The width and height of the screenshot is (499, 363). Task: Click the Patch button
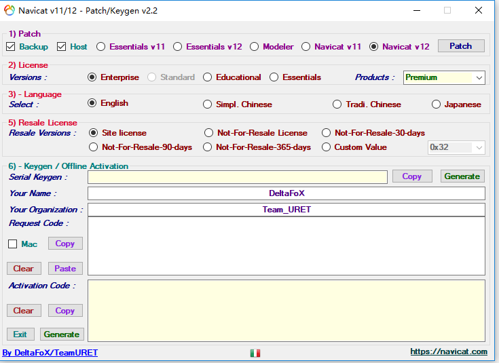pyautogui.click(x=461, y=46)
